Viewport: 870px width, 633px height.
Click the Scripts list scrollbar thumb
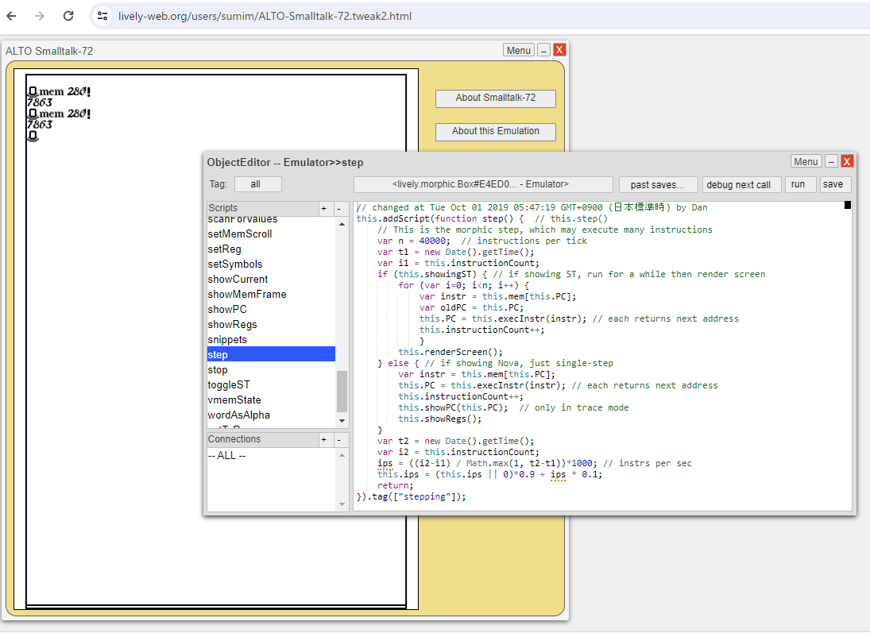coord(342,391)
